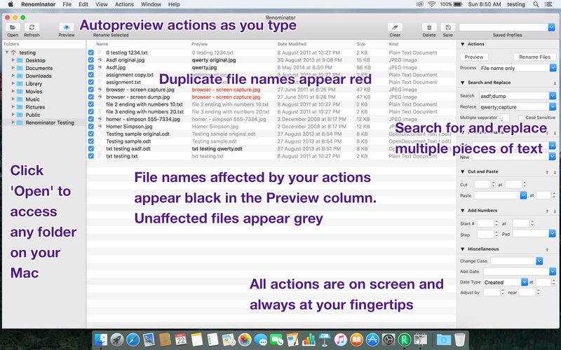Viewport: 561px width, 350px height.
Task: Uncheck the 'Asdf original.jpg' file checkbox
Action: tap(91, 60)
